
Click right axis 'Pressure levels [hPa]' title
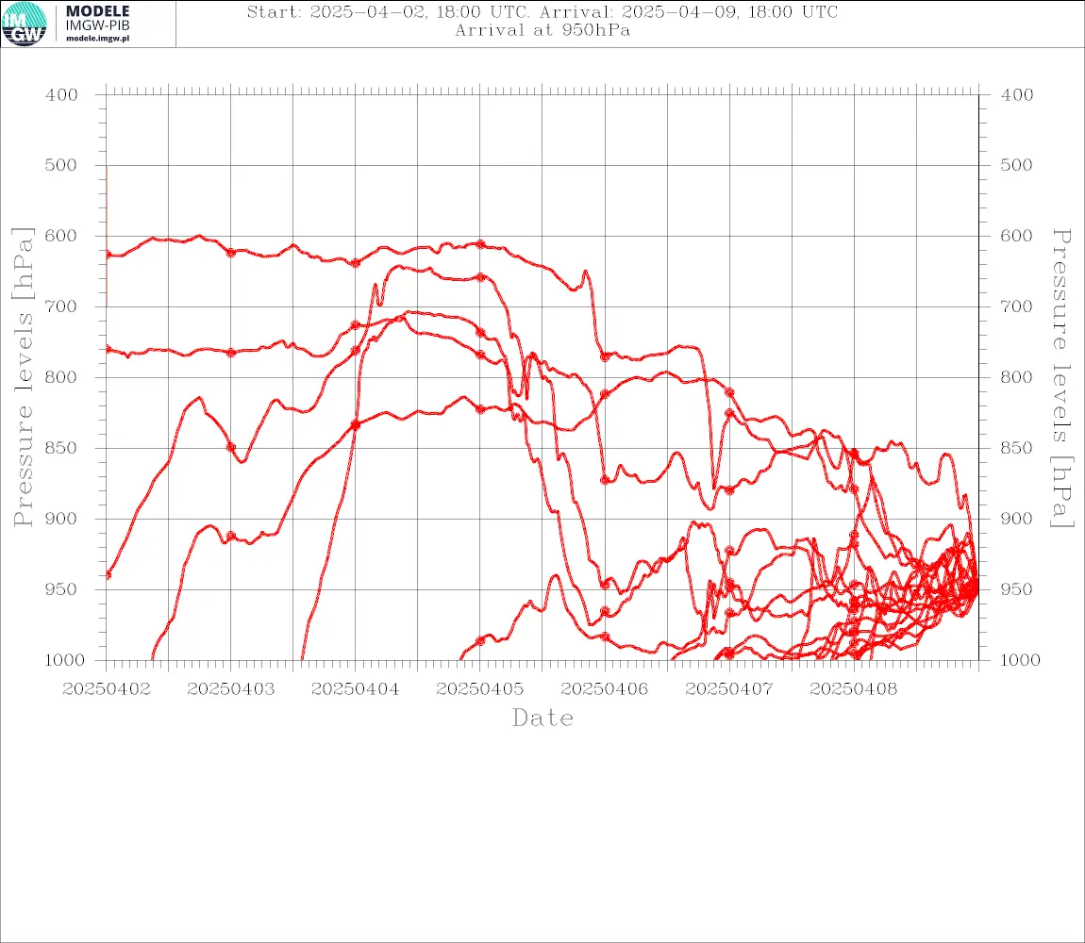(1061, 378)
